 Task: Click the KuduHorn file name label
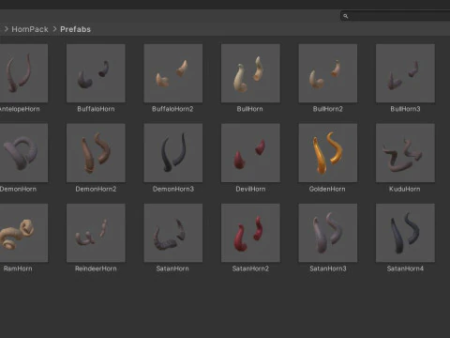click(404, 189)
